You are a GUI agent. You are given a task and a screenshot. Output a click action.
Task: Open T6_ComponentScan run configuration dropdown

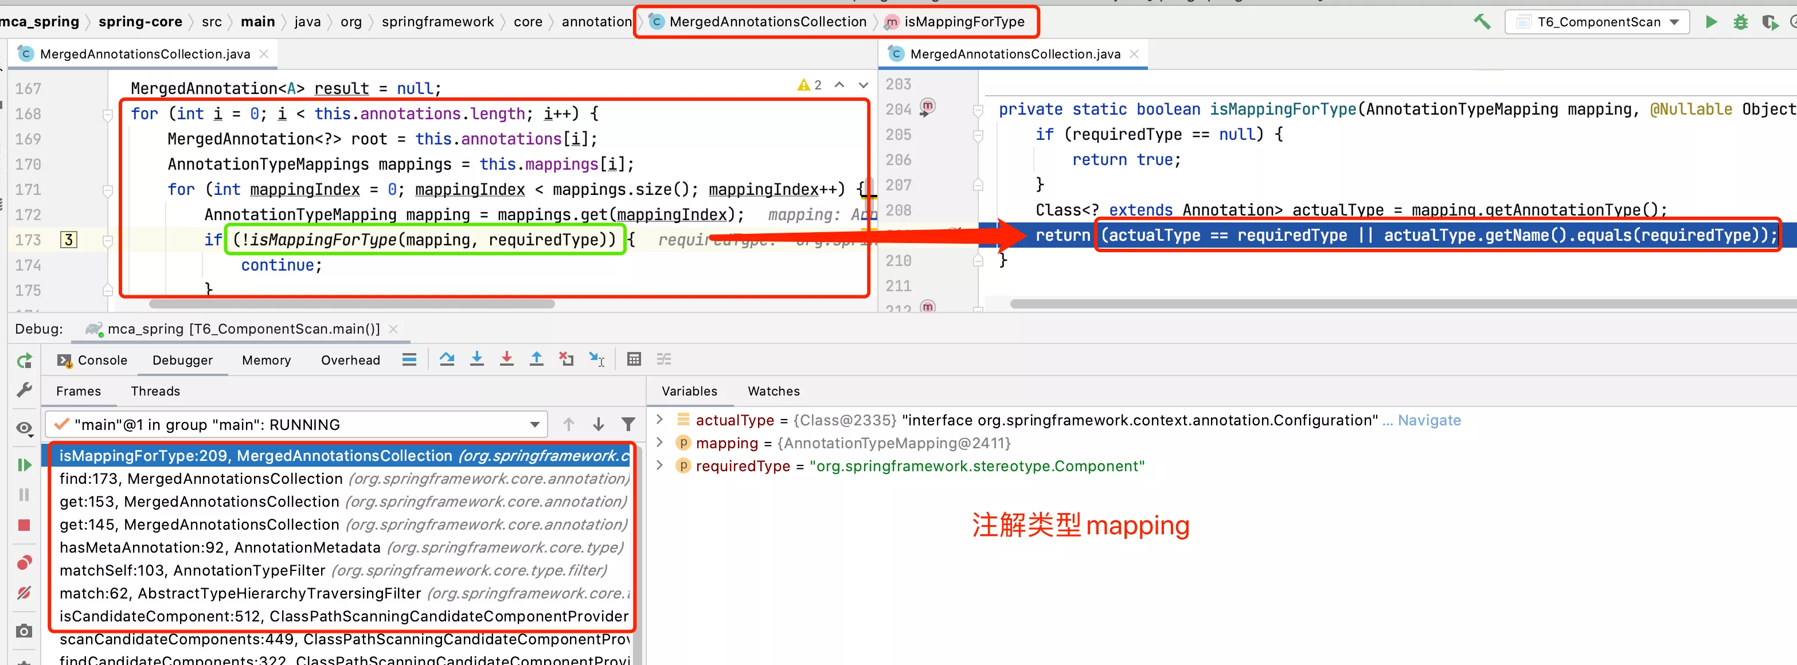[x=1597, y=22]
